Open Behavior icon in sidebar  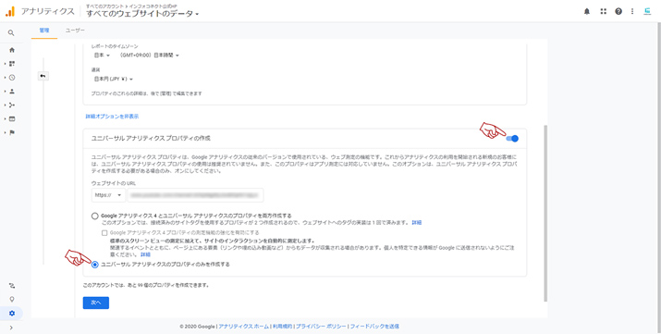click(12, 119)
